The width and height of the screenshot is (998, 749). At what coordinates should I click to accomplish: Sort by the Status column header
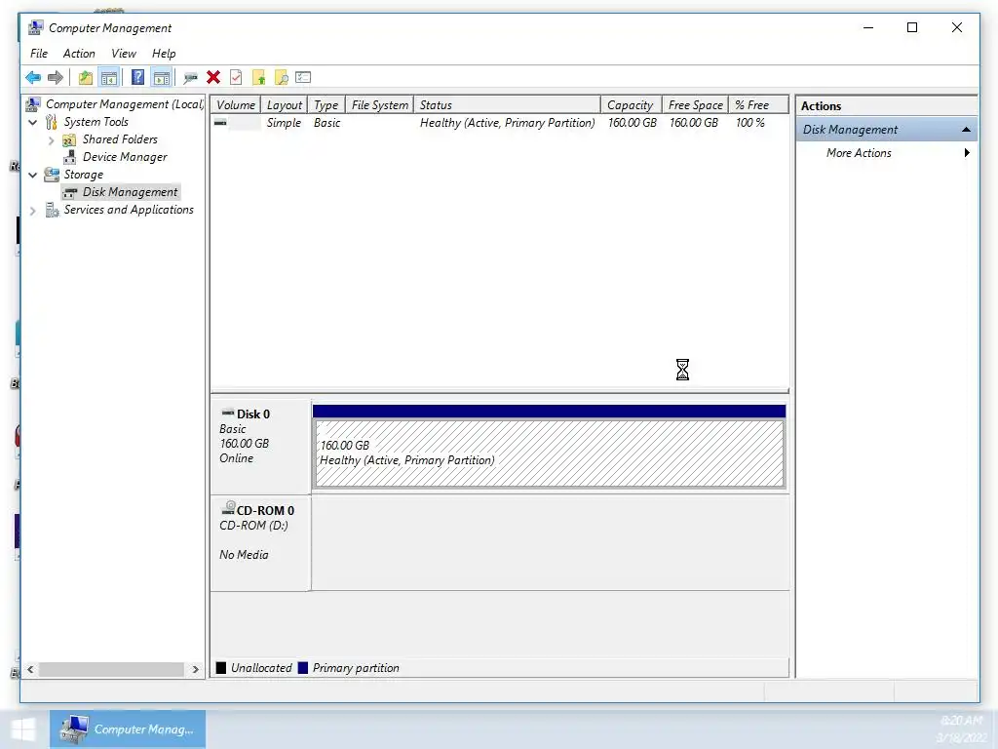(x=507, y=105)
